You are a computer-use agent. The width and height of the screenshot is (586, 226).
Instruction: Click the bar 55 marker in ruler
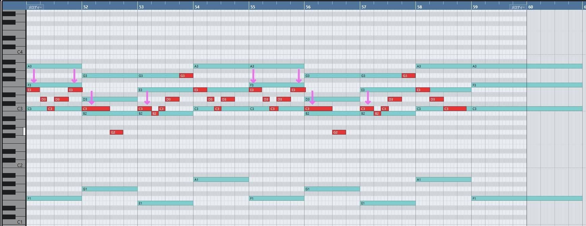pyautogui.click(x=253, y=7)
